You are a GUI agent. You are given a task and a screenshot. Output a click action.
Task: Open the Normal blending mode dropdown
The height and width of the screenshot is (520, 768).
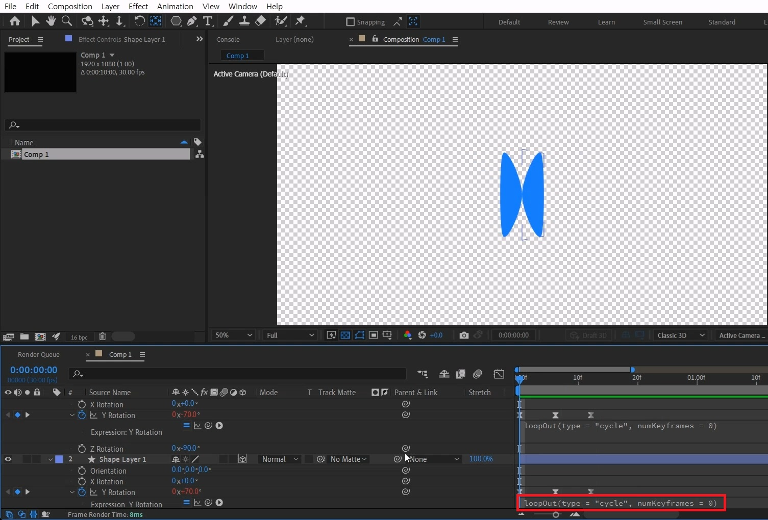280,459
